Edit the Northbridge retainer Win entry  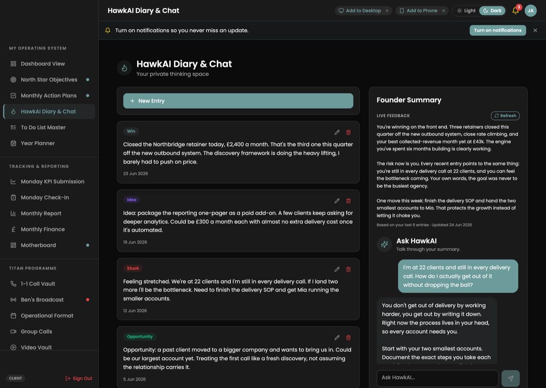click(337, 132)
